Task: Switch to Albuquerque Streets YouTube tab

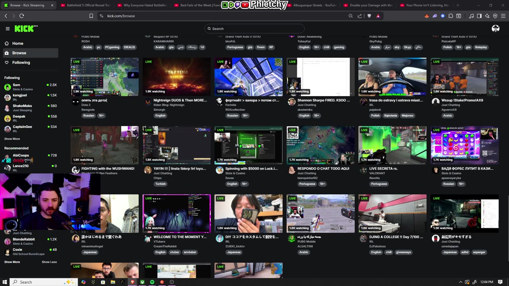Action: [x=313, y=5]
